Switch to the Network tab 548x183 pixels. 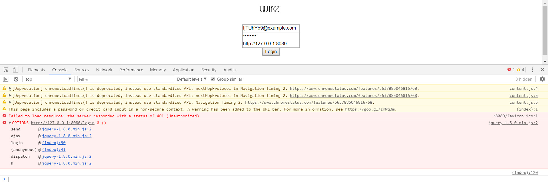click(104, 70)
